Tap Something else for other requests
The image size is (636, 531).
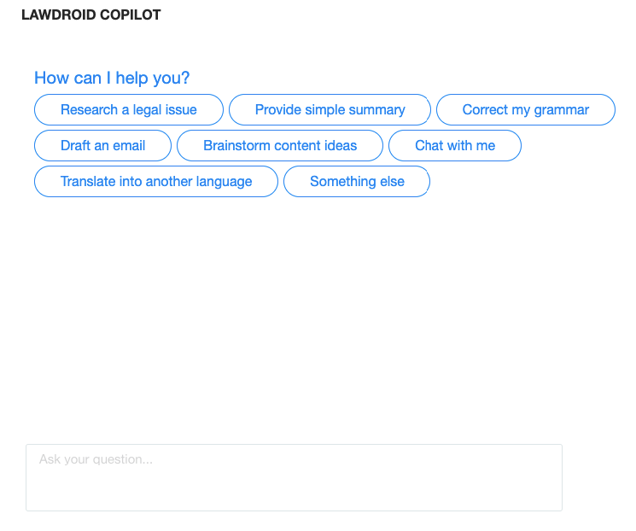point(357,181)
